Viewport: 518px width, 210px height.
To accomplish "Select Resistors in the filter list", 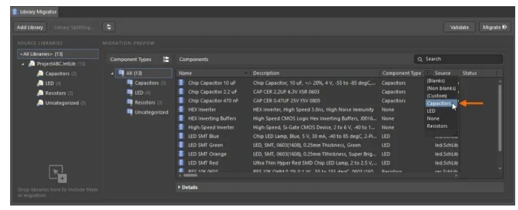I will point(437,126).
